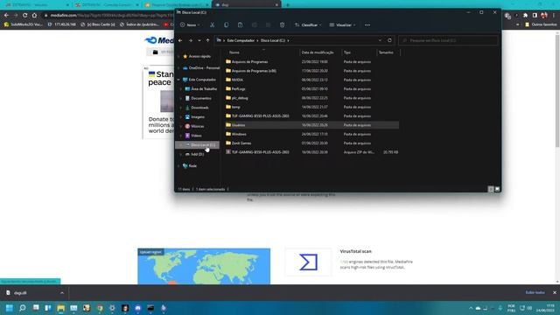The width and height of the screenshot is (560, 315).
Task: Expand the Rede tree node
Action: coord(178,166)
